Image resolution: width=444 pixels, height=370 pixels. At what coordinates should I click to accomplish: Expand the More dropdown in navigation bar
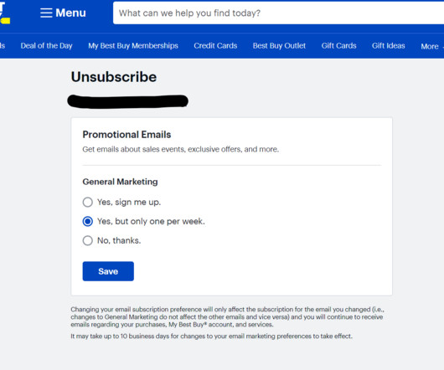[x=431, y=46]
